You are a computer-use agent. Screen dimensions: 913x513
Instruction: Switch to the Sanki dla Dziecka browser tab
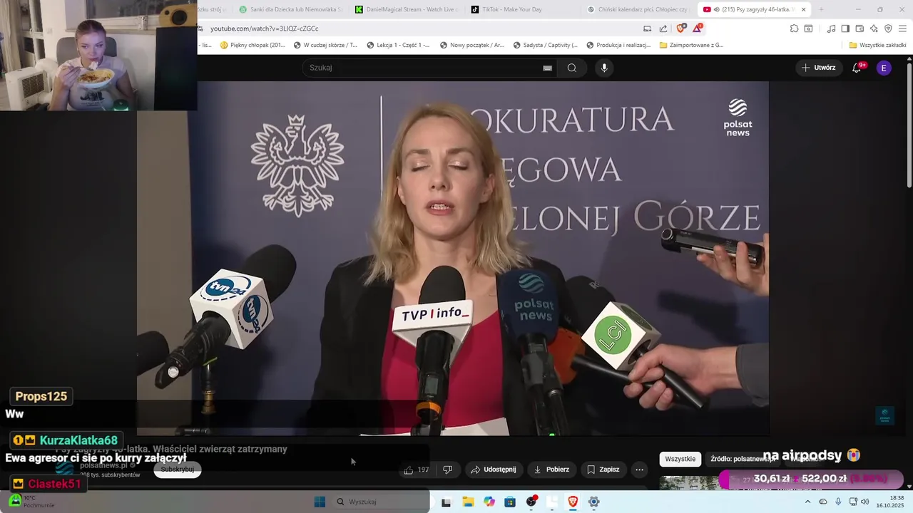click(x=290, y=9)
